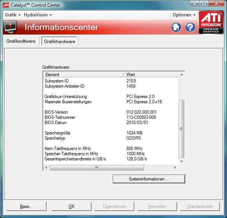Click the Wert column header
This screenshot has height=218, width=227.
tap(151, 75)
